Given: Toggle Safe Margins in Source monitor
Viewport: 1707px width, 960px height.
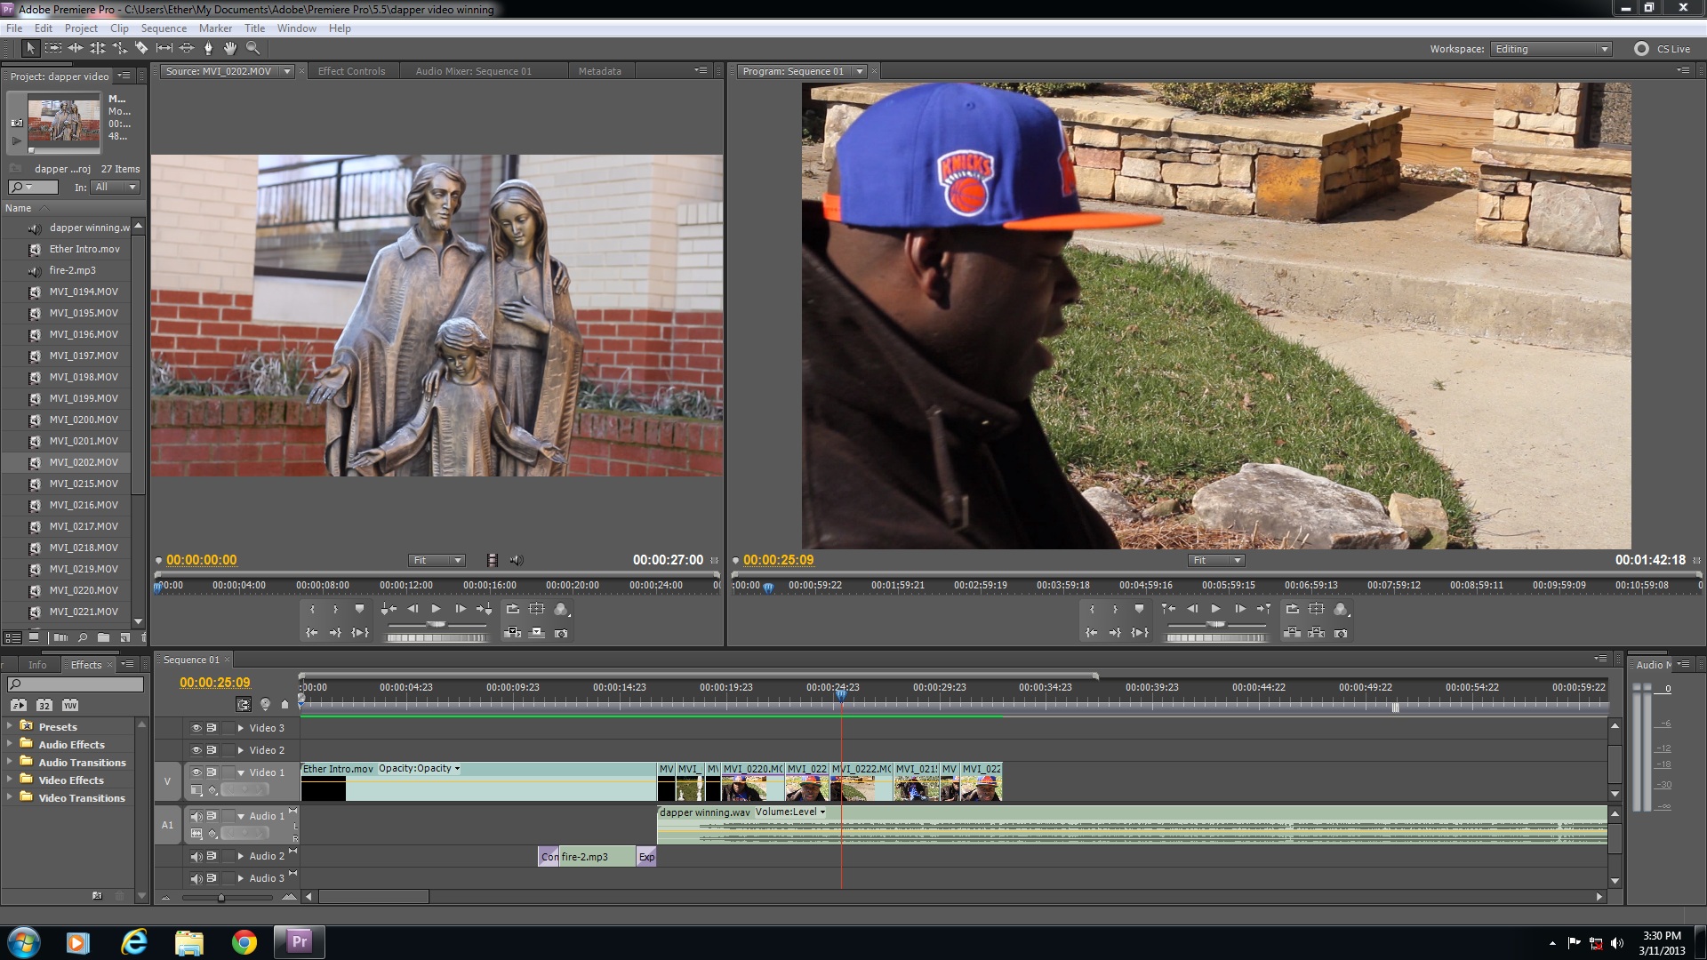Looking at the screenshot, I should coord(537,609).
